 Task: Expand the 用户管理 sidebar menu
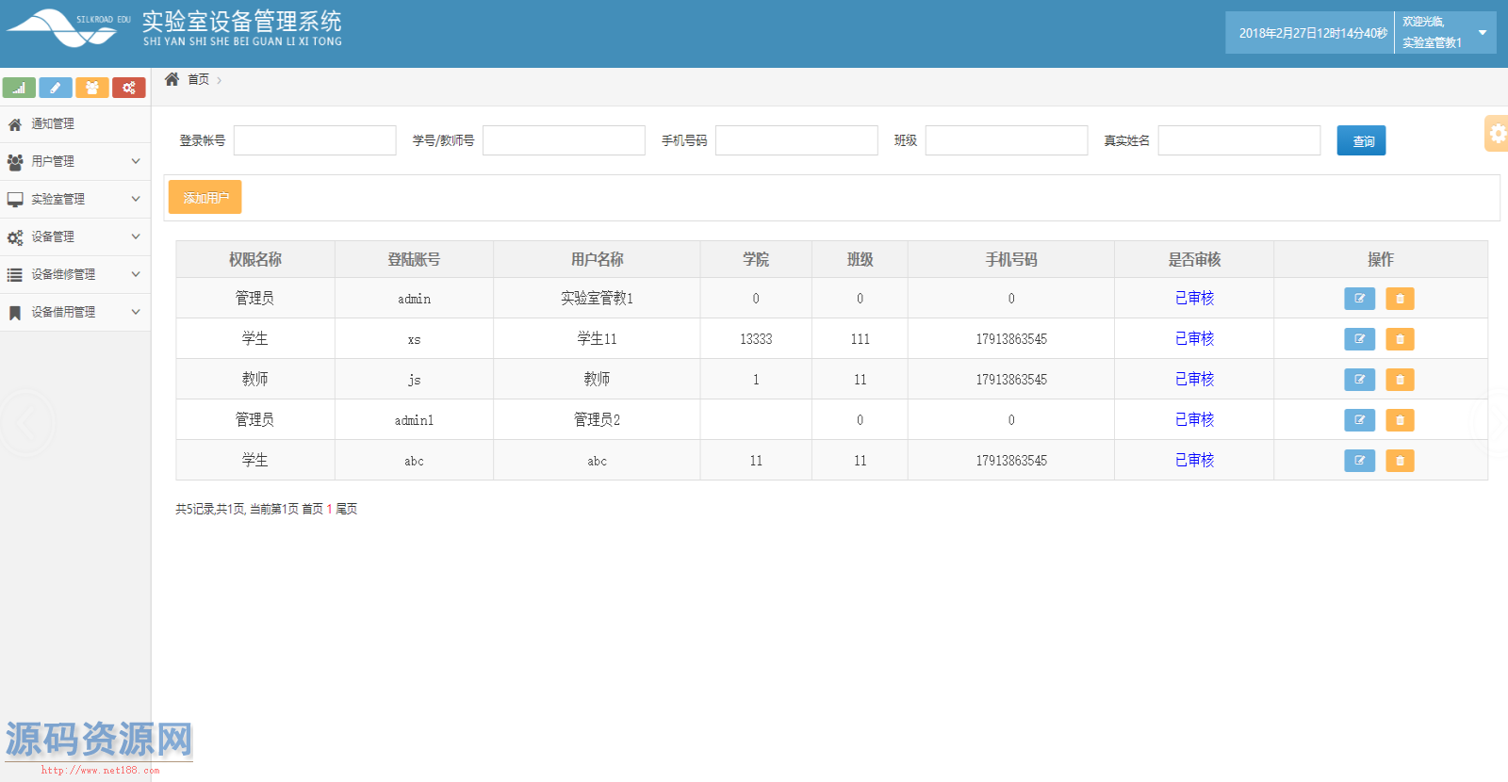(75, 161)
